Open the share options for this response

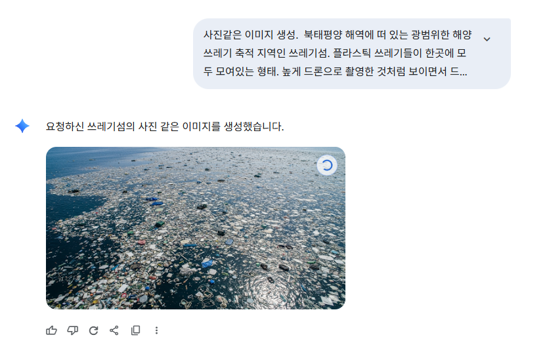coord(114,330)
